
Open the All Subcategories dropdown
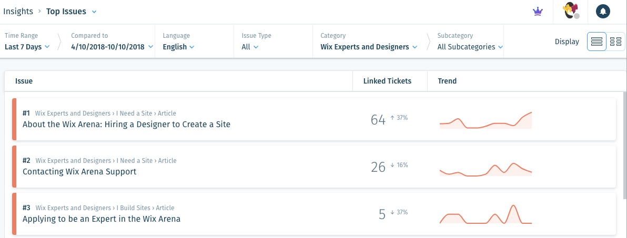pos(470,47)
